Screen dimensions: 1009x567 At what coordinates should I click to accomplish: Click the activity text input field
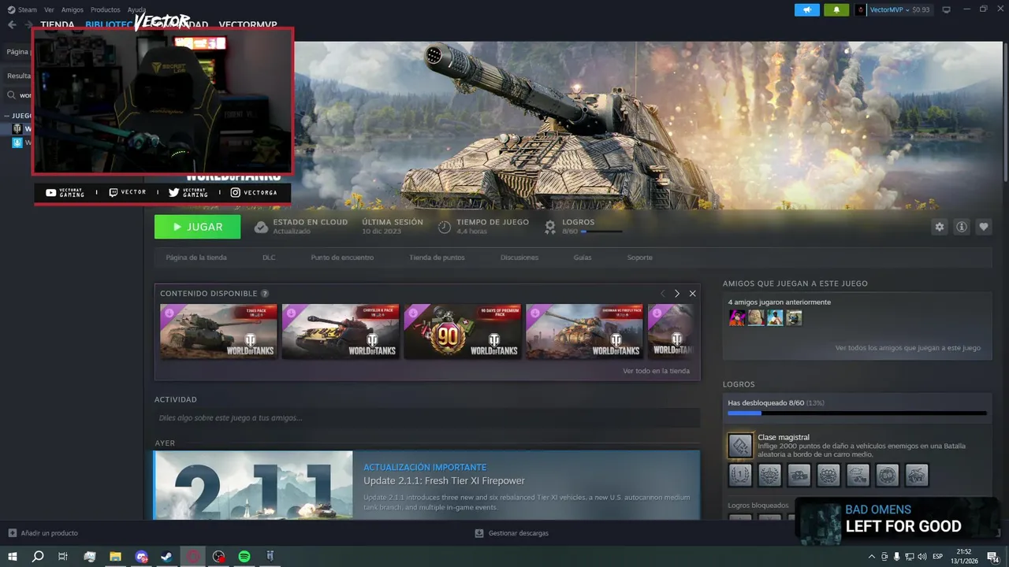point(427,418)
